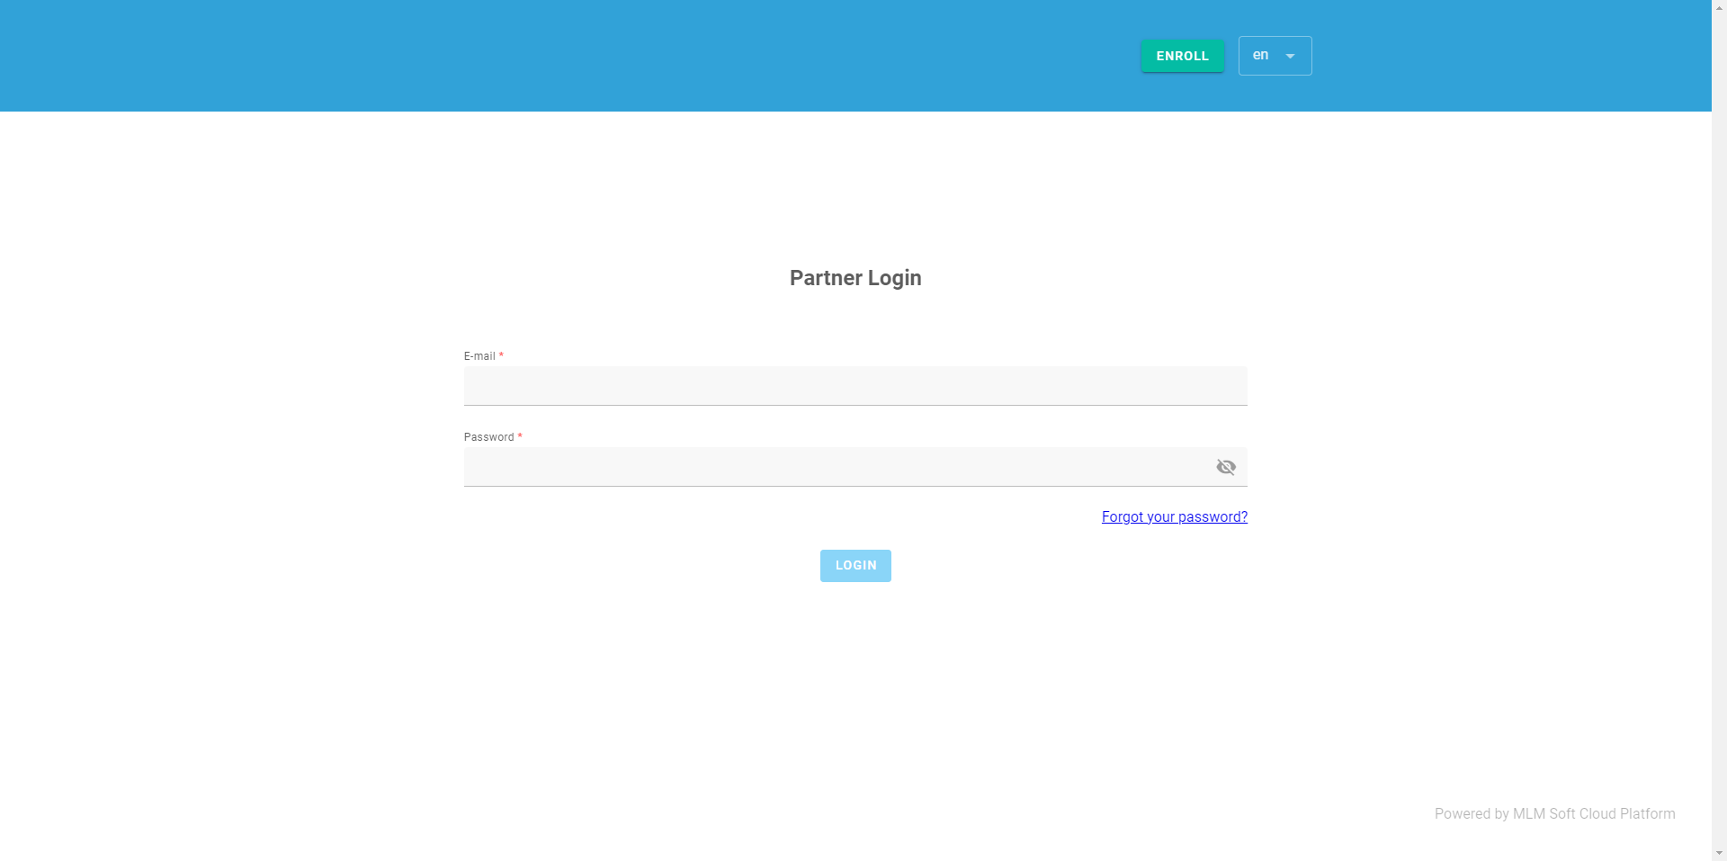1727x861 pixels.
Task: Focus the E-mail input field
Action: point(855,386)
